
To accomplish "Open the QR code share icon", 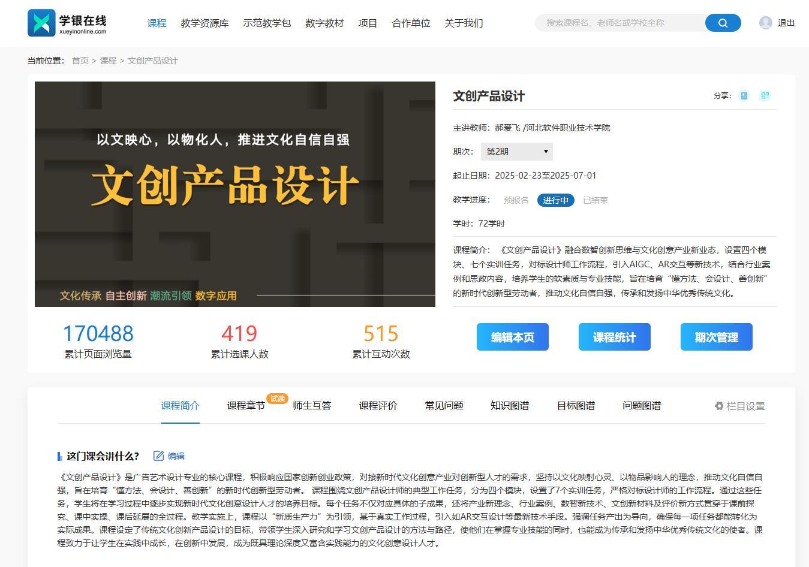I will point(765,95).
